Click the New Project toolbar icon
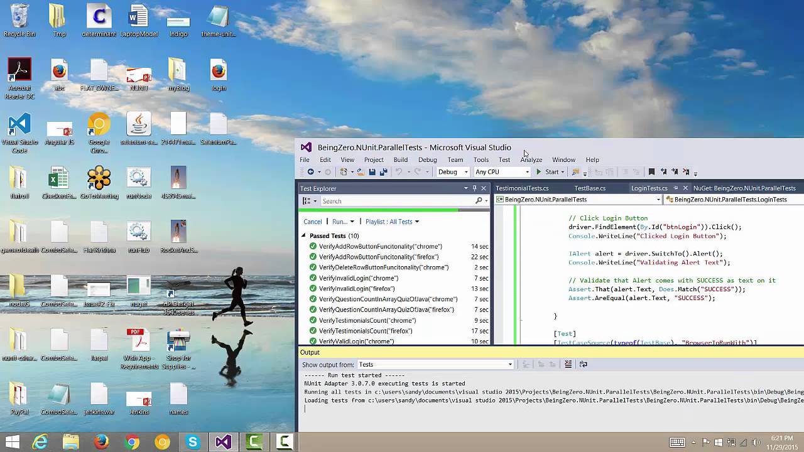The image size is (804, 452). coord(344,172)
